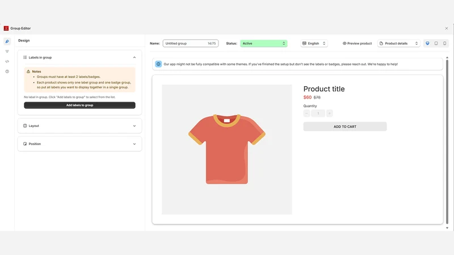Viewport: 454px width, 255px height.
Task: Open the Design brush tab in sidebar
Action: coord(7,41)
